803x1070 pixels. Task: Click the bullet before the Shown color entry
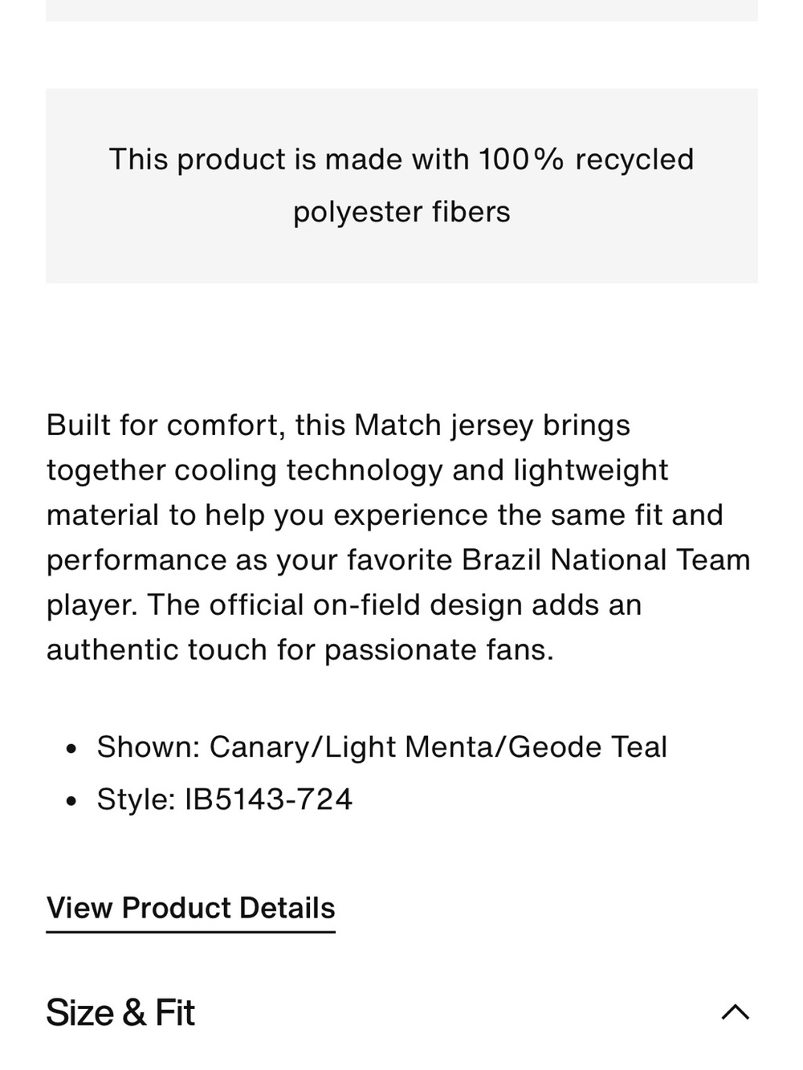71,750
